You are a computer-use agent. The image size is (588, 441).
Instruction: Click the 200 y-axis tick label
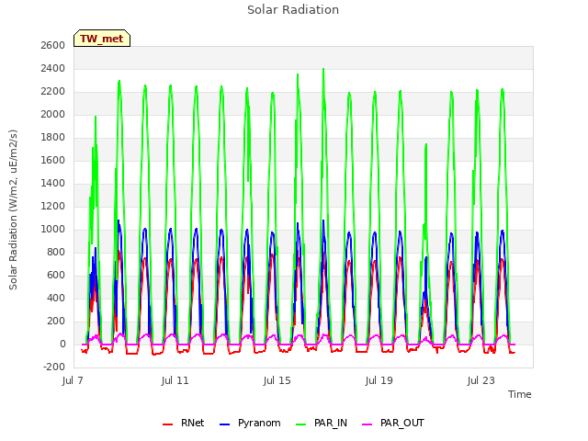[x=56, y=322]
